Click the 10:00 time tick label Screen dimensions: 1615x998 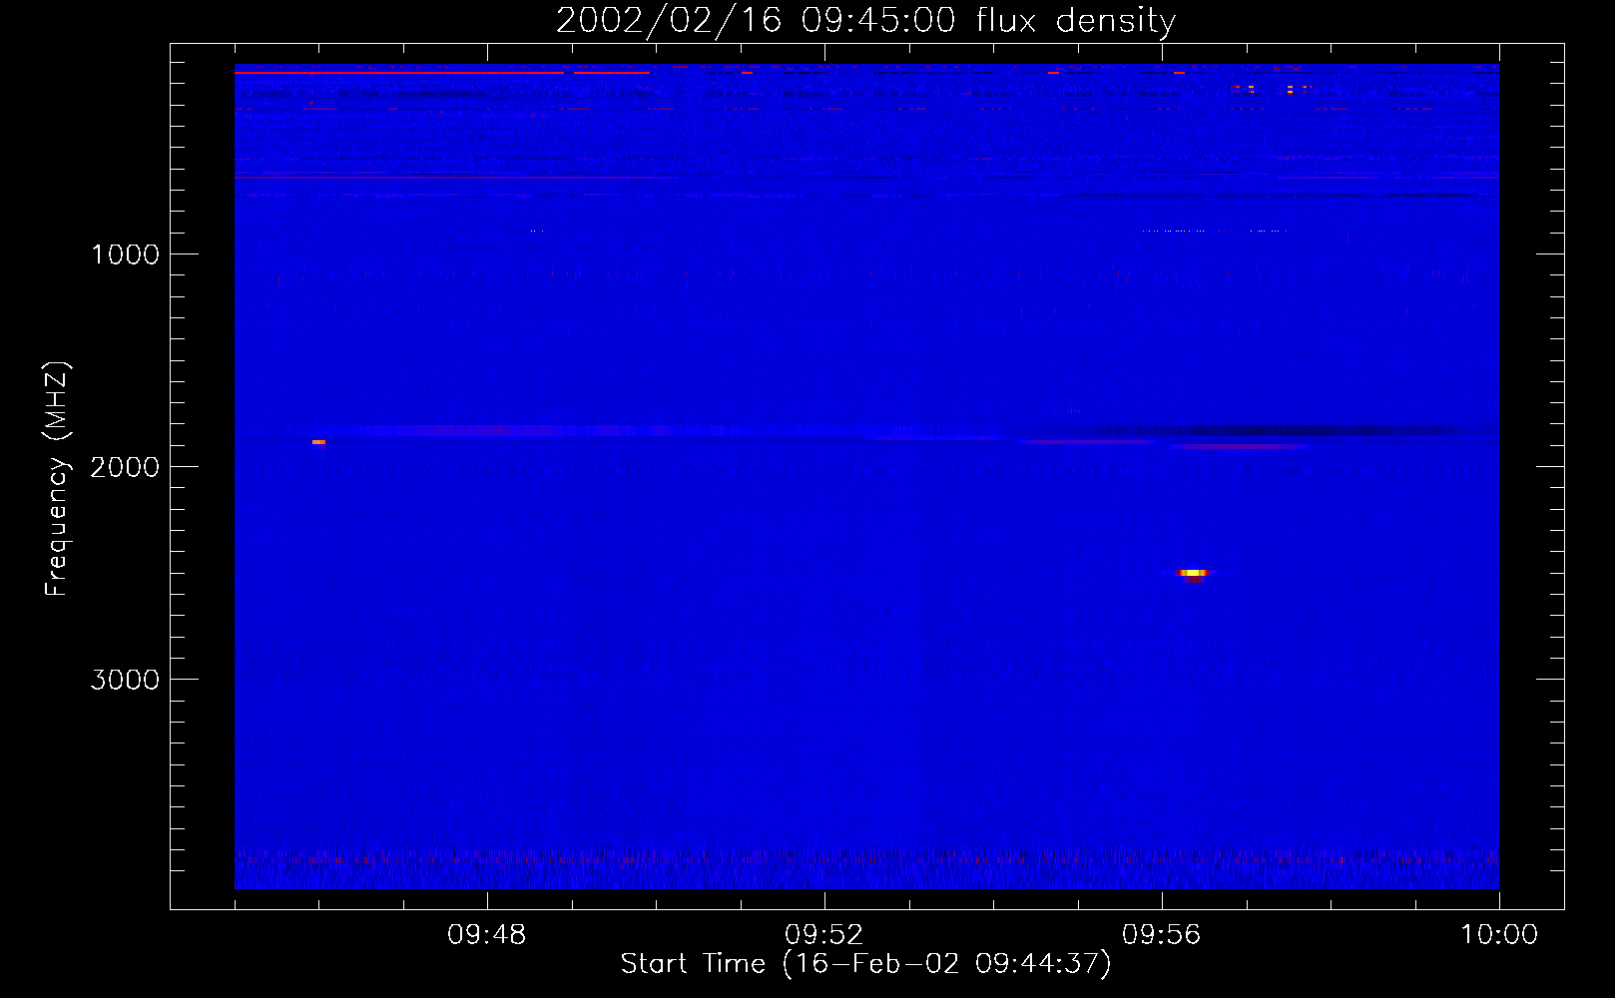point(1499,935)
